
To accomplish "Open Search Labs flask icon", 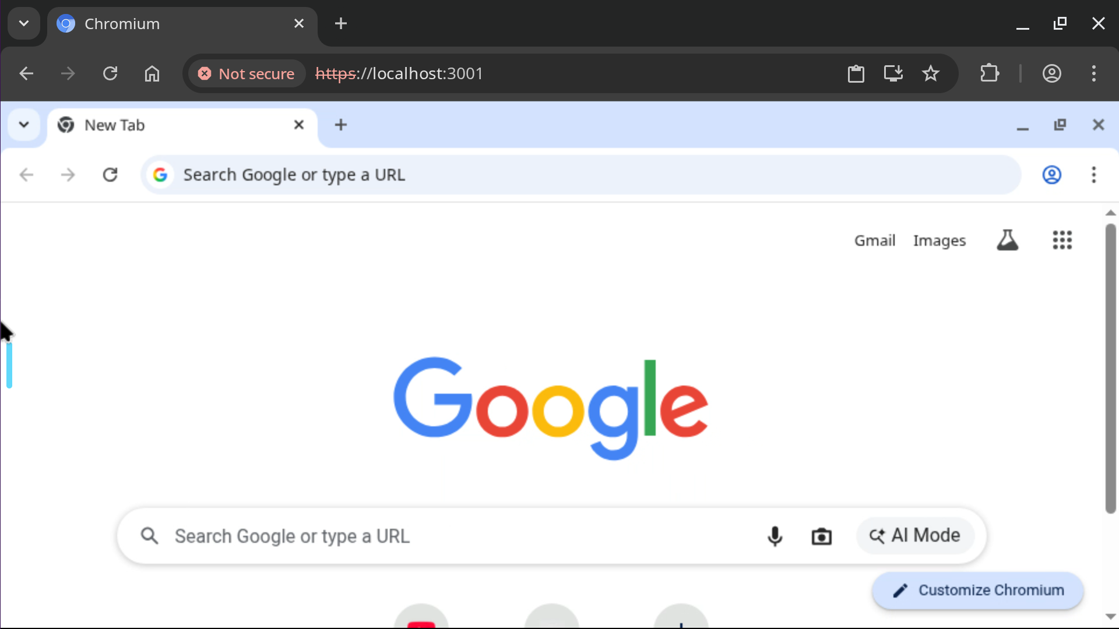I will coord(1007,240).
